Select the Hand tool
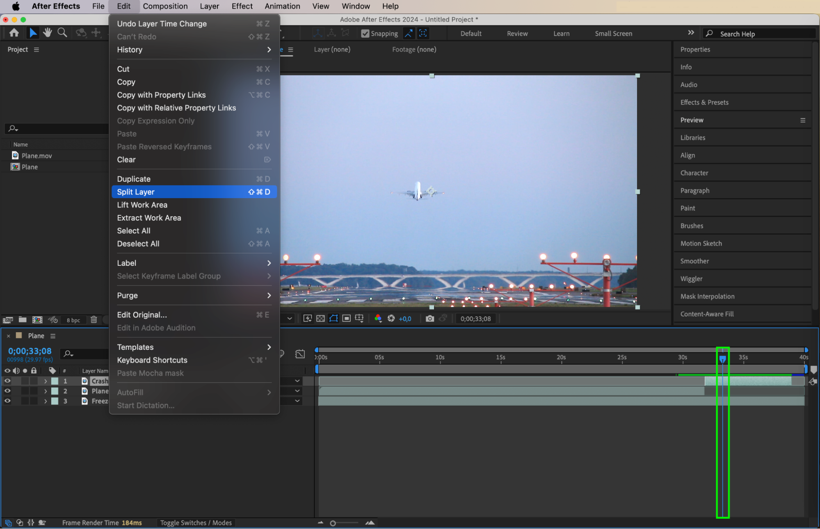 point(48,33)
